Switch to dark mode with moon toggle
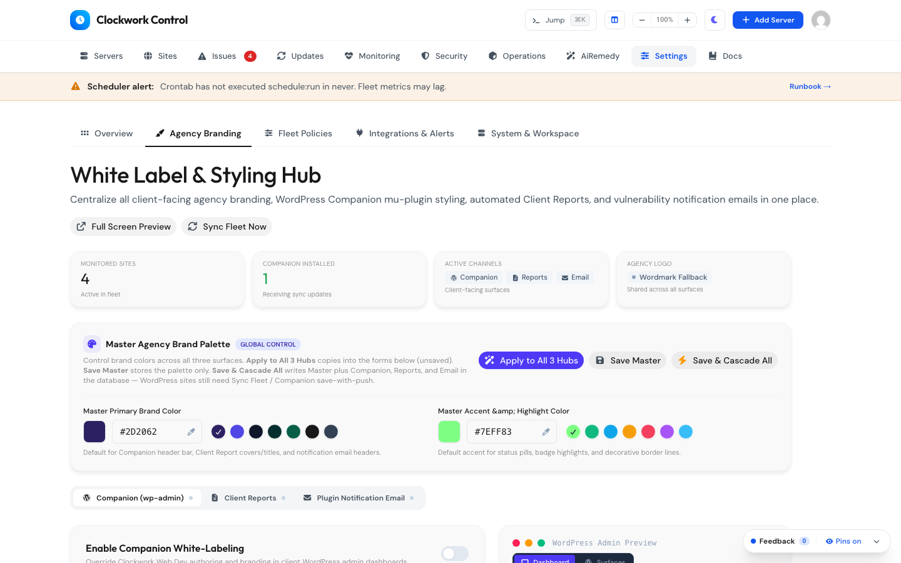 click(x=715, y=20)
